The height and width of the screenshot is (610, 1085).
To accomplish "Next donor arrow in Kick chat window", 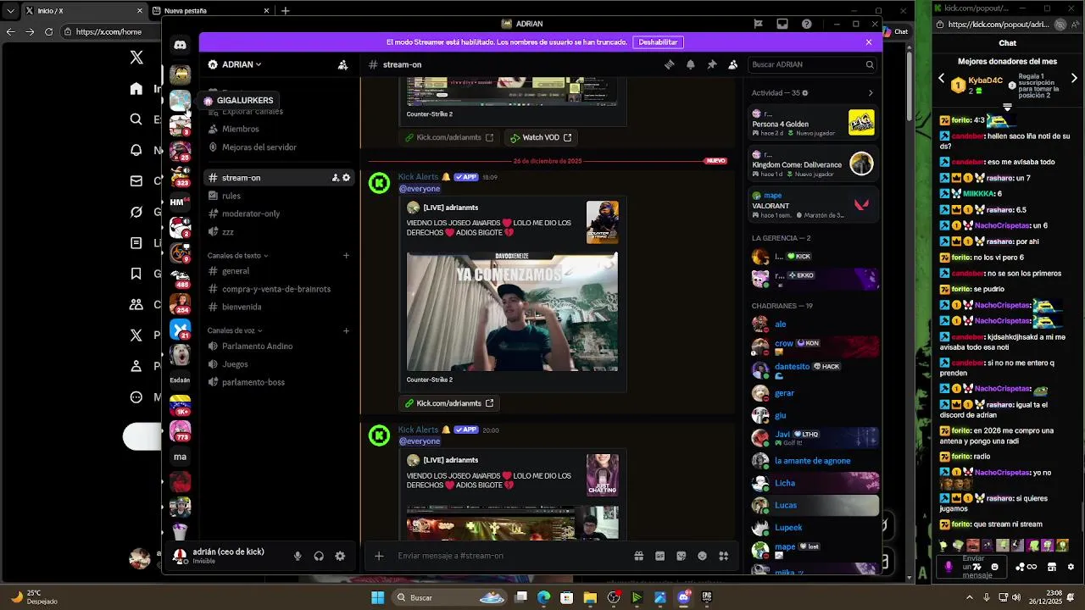I will pyautogui.click(x=1074, y=78).
